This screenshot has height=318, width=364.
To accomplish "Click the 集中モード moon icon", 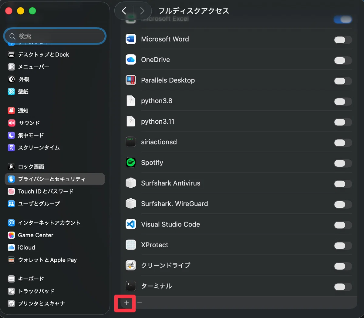I will click(x=11, y=135).
